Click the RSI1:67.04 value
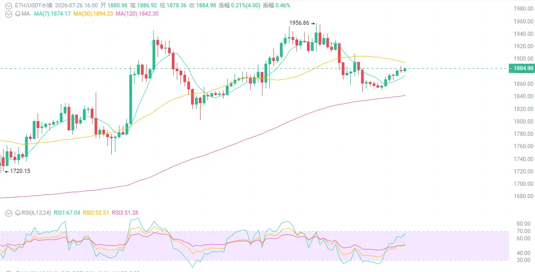 pos(67,212)
